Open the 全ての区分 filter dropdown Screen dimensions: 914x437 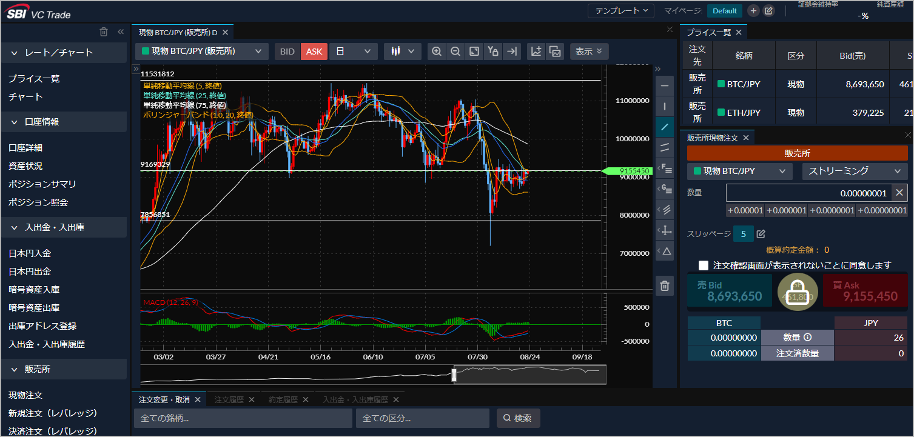422,418
